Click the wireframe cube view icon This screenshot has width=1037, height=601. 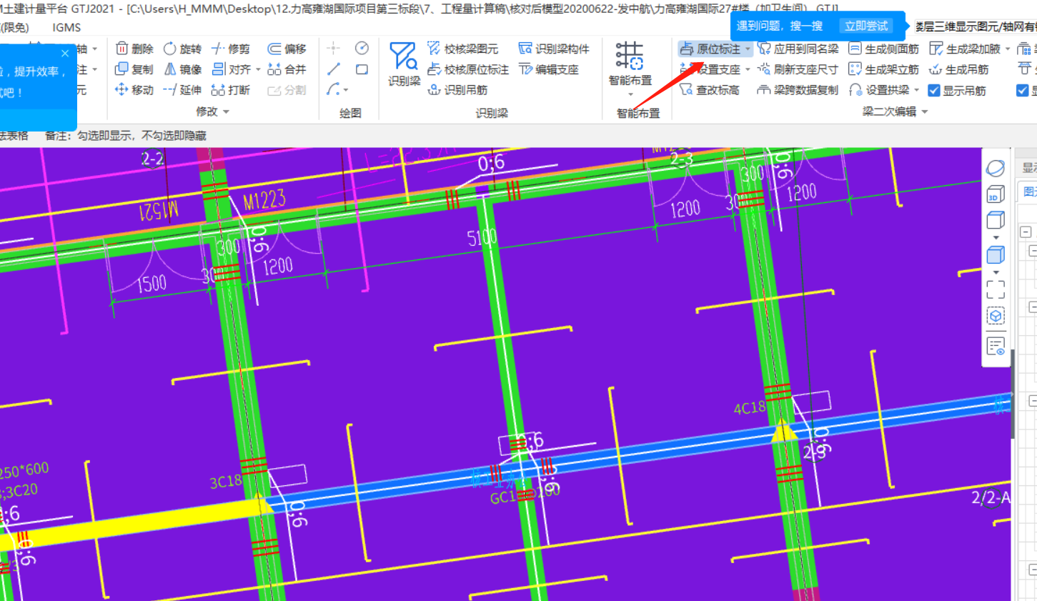996,220
